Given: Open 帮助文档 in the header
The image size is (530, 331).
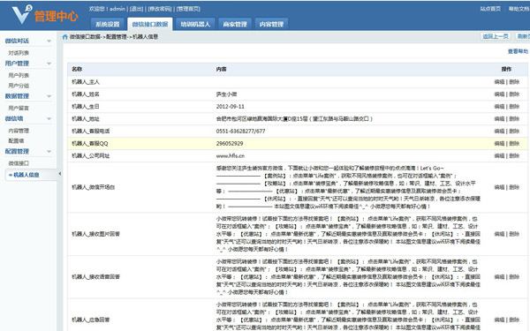Looking at the screenshot, I should click(519, 9).
